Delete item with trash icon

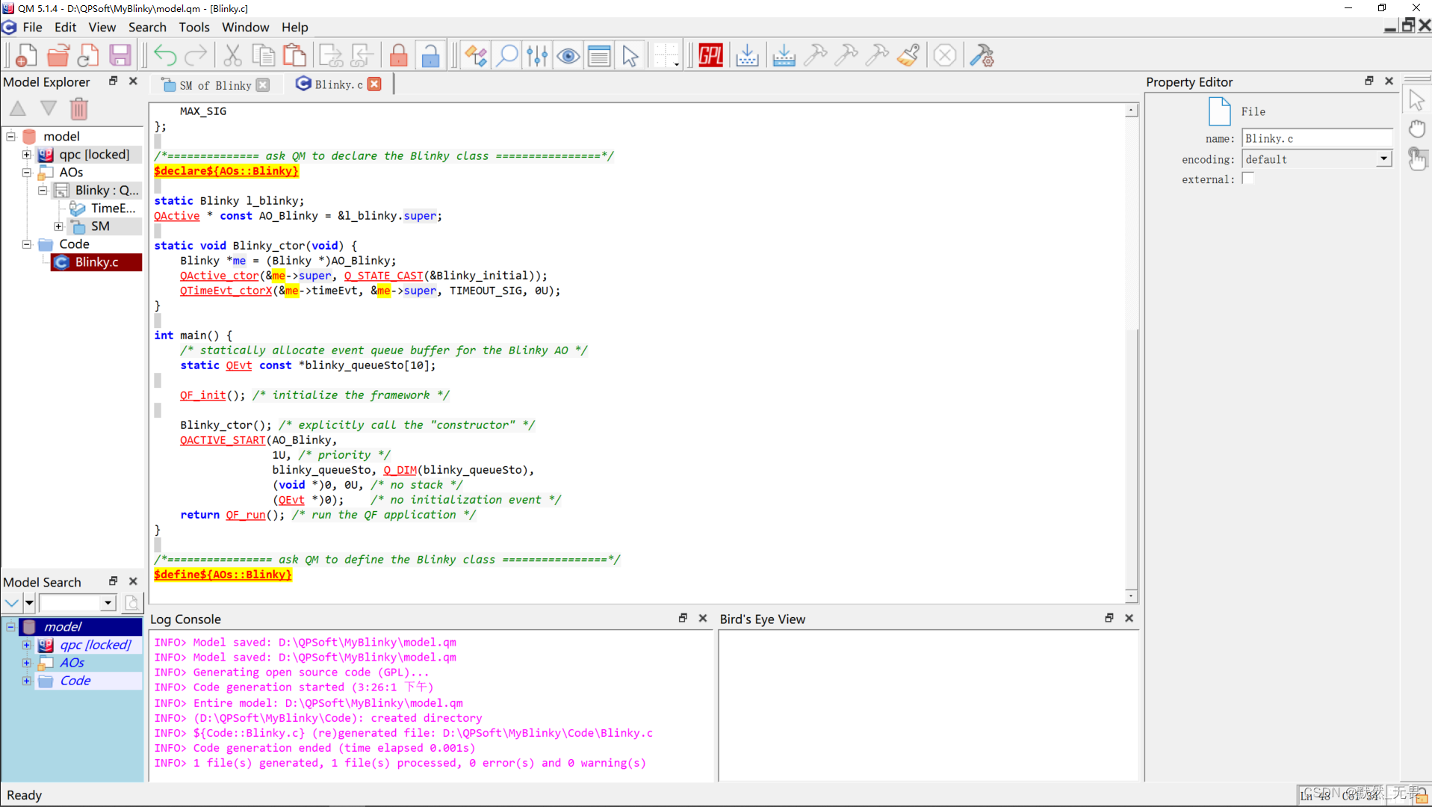coord(79,109)
